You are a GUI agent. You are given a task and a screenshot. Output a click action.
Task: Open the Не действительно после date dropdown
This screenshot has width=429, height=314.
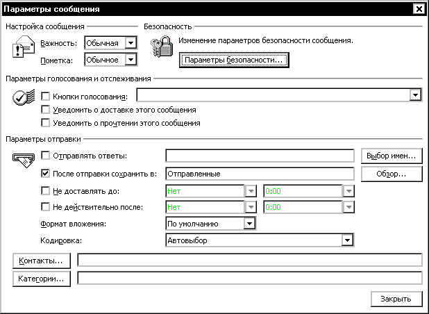[x=251, y=207]
